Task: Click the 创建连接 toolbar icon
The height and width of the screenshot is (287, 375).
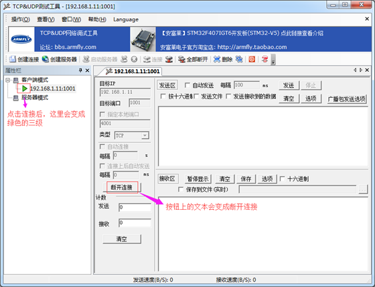Action: pyautogui.click(x=13, y=59)
